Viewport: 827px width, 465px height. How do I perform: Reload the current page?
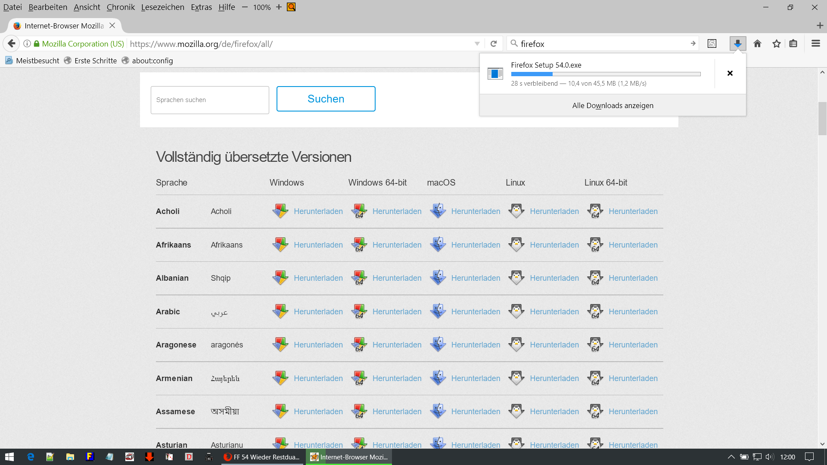(x=494, y=43)
